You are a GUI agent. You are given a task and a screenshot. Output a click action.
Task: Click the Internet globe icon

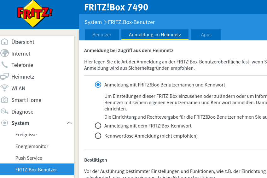[x=4, y=53]
